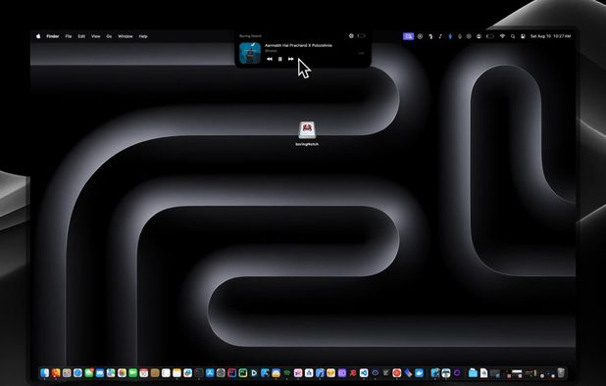This screenshot has height=386, width=606.
Task: Click the Bluetooth icon in menu bar
Action: click(450, 36)
